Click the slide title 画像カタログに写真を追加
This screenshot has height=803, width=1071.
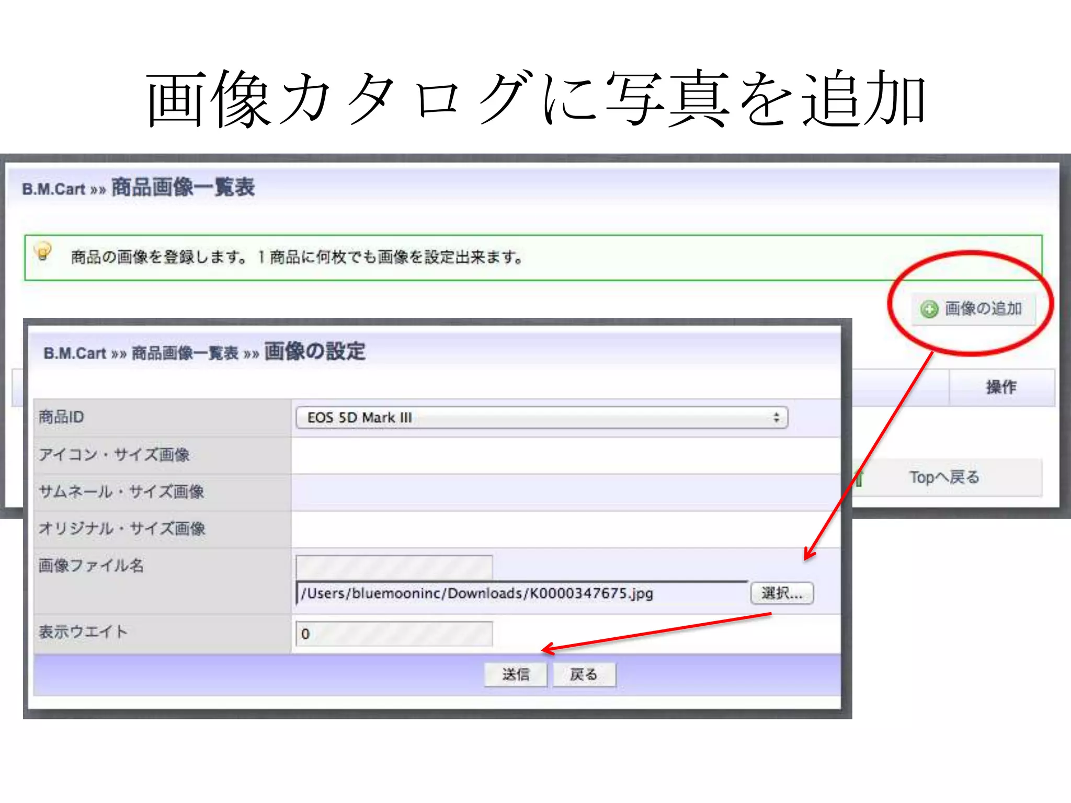(537, 98)
